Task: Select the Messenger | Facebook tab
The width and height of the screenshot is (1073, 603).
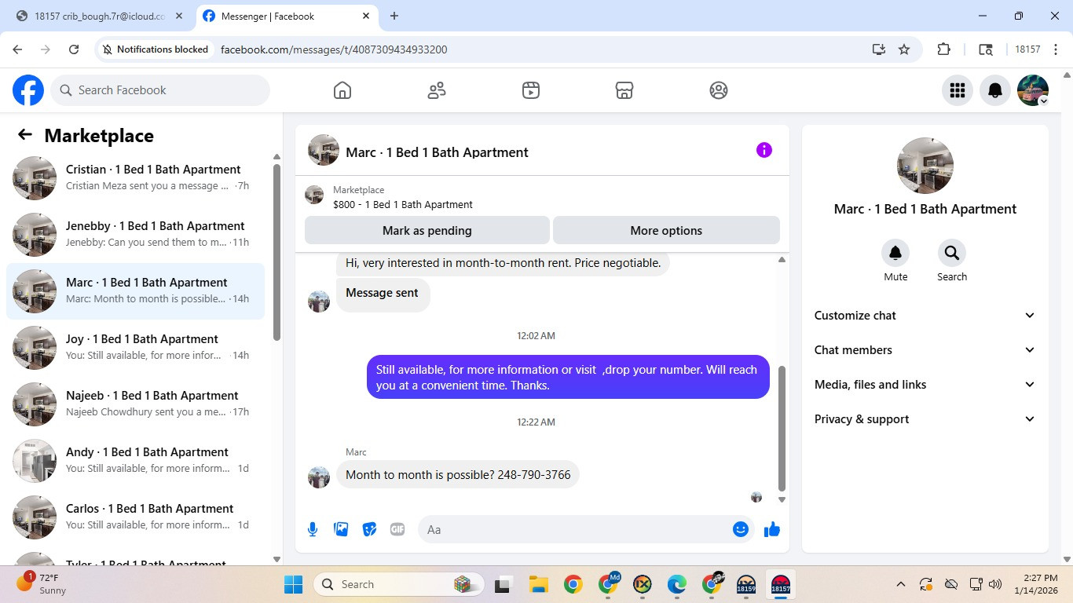Action: coord(287,16)
